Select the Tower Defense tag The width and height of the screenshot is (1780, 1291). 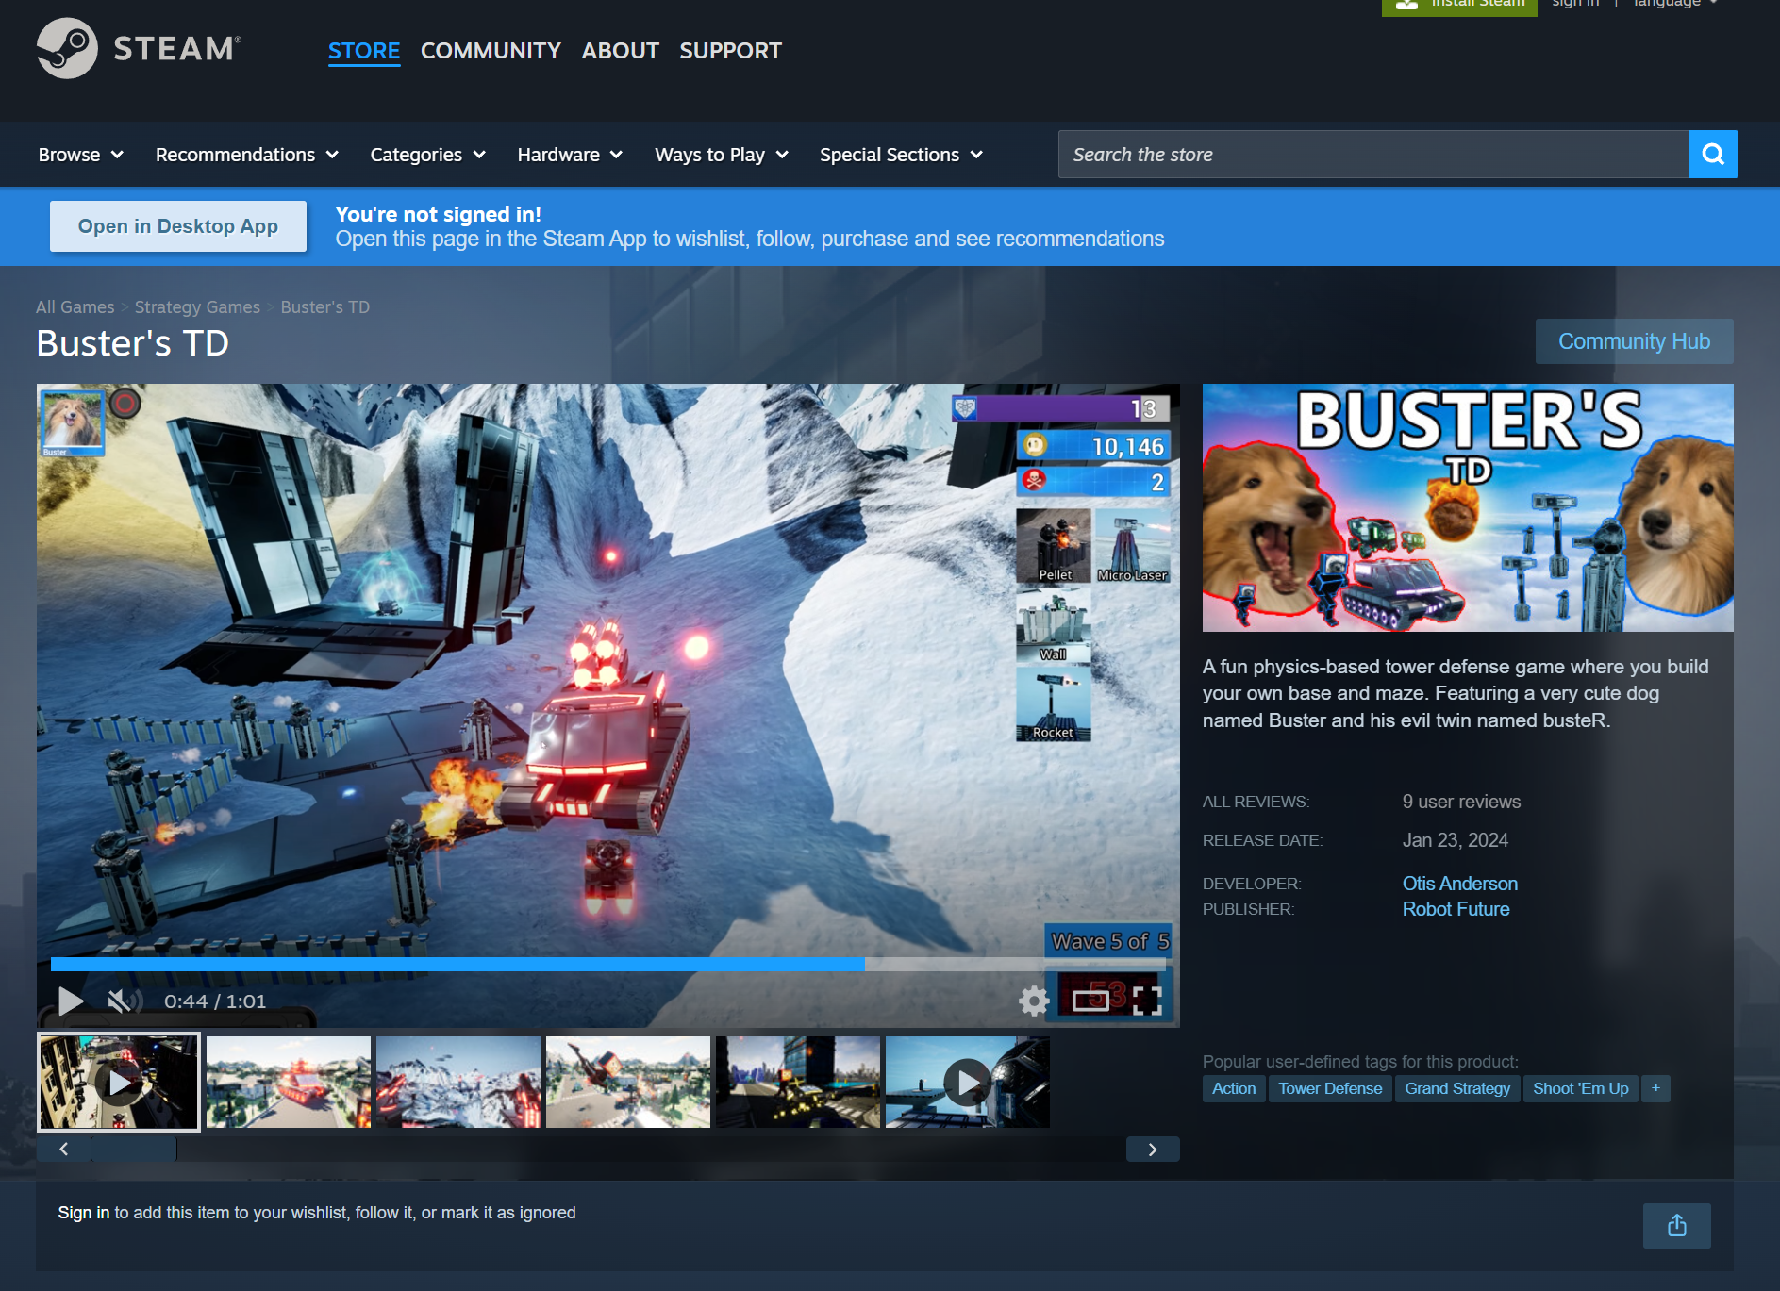[1330, 1088]
